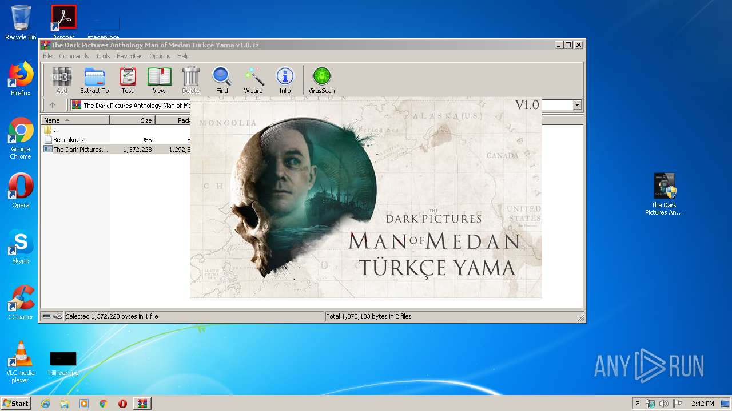Open Windows Media Player from taskbar
732x411 pixels.
click(84, 404)
